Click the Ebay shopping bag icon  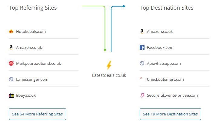point(11,95)
